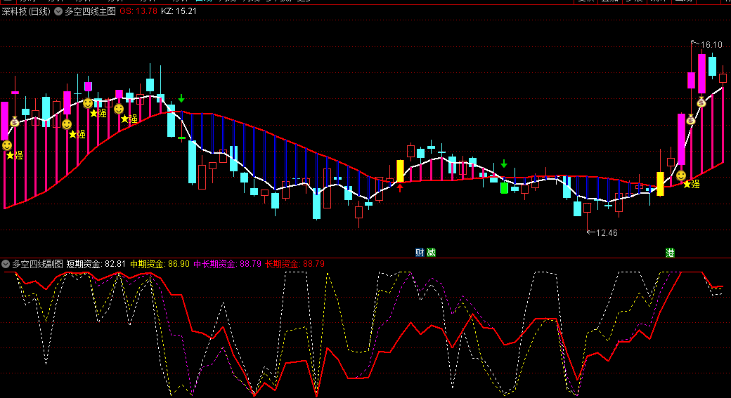Select the magenta 中长期资金 legend label
731x398 pixels.
click(x=215, y=264)
